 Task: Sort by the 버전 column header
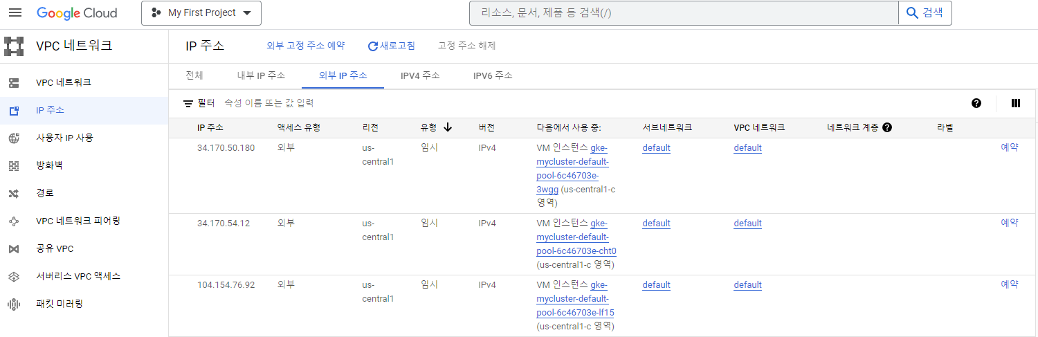pos(486,127)
